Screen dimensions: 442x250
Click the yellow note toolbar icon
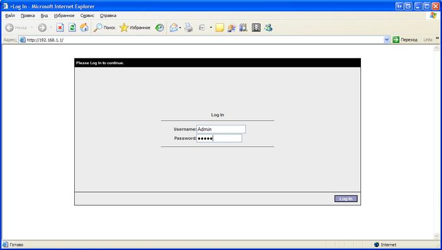click(220, 28)
